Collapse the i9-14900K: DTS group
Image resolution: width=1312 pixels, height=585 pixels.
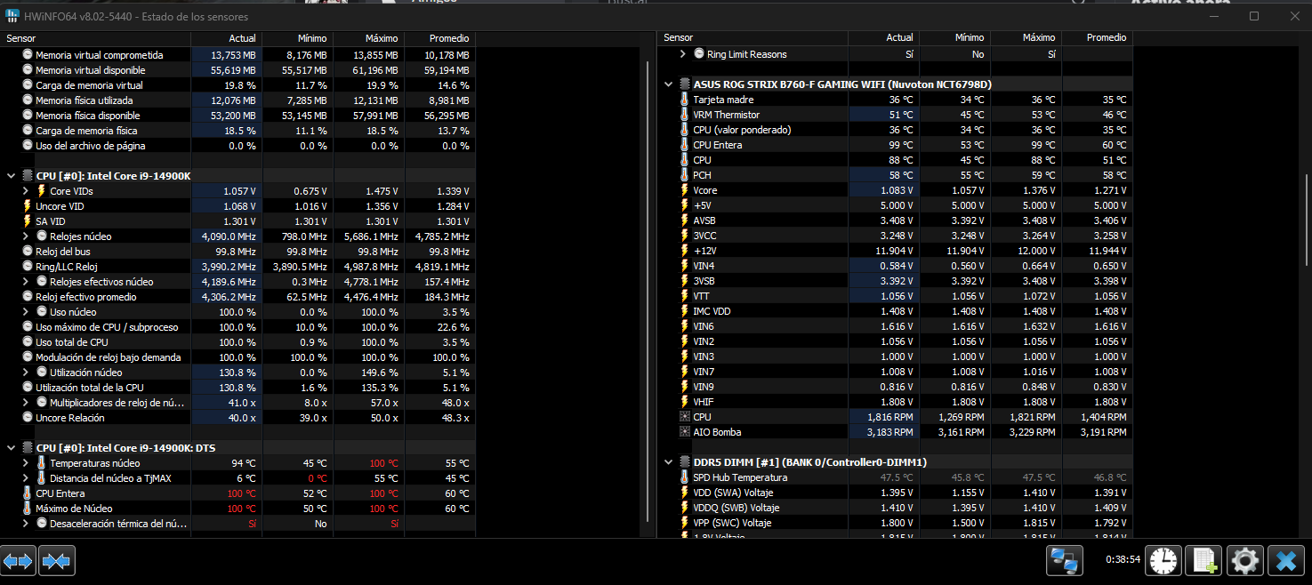pos(11,448)
